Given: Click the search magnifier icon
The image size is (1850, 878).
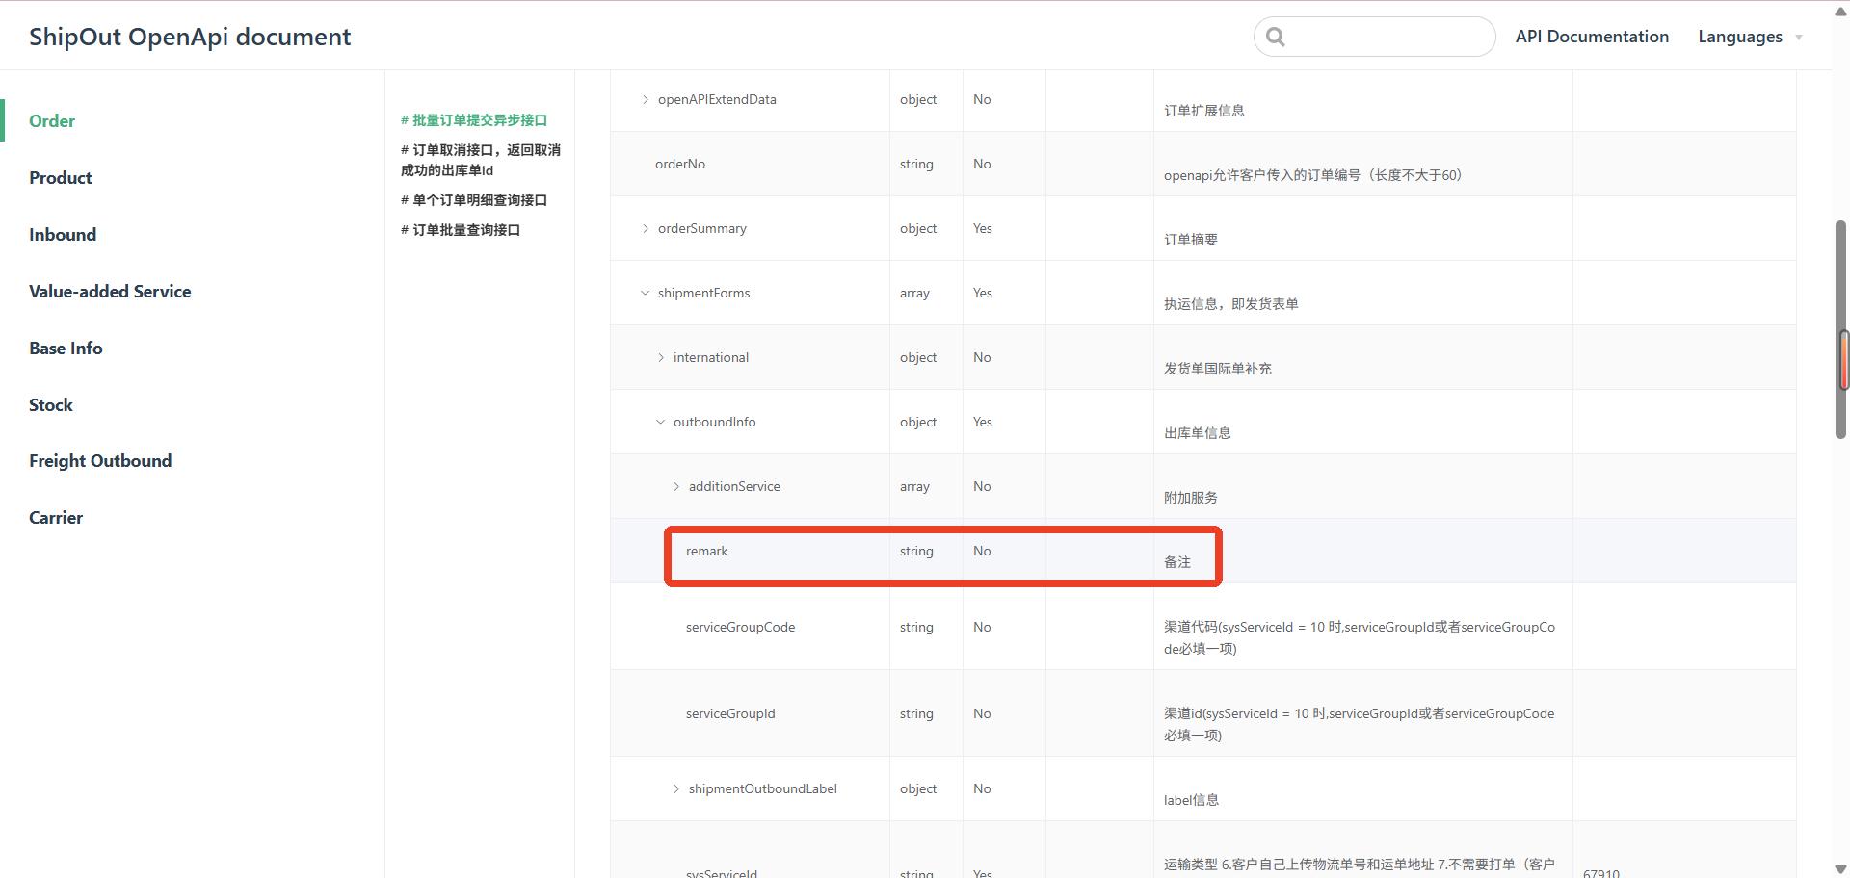Looking at the screenshot, I should 1276,37.
